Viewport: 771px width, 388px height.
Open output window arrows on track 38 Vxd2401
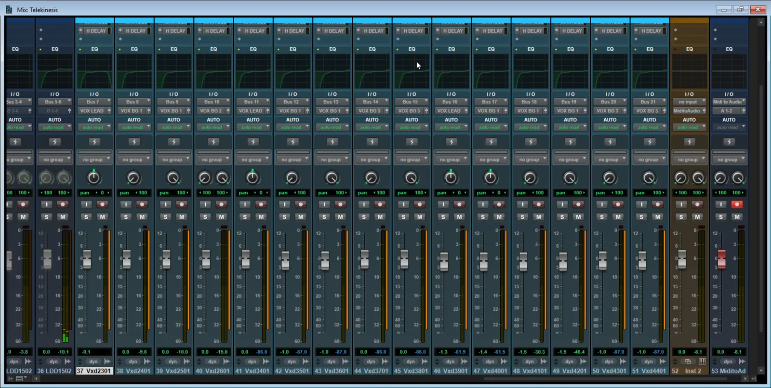[x=147, y=361]
